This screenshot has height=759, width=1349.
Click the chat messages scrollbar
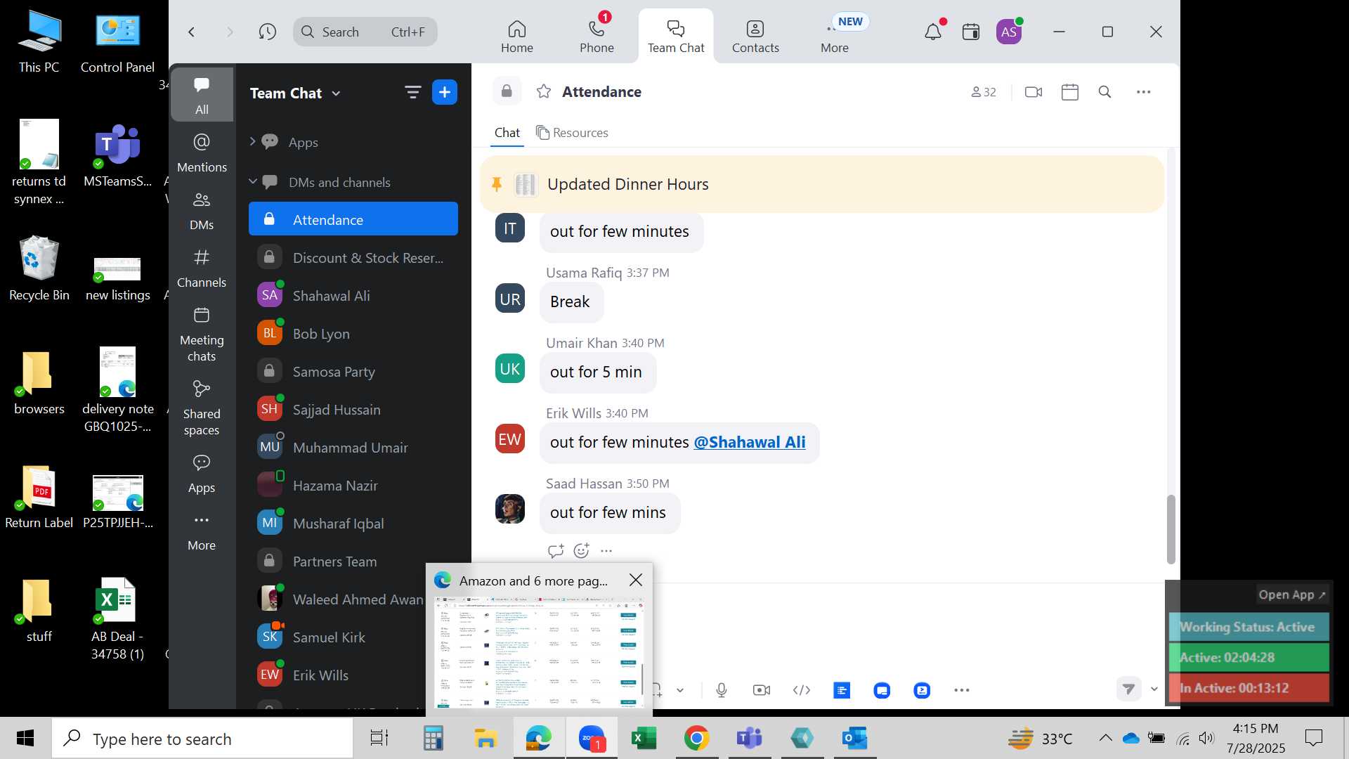[x=1171, y=528]
